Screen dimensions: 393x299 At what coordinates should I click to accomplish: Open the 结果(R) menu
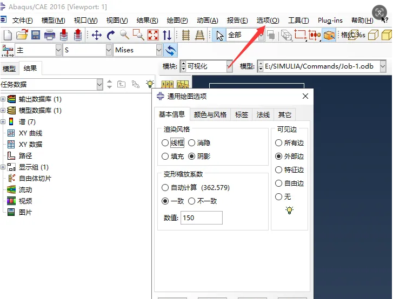pyautogui.click(x=147, y=21)
